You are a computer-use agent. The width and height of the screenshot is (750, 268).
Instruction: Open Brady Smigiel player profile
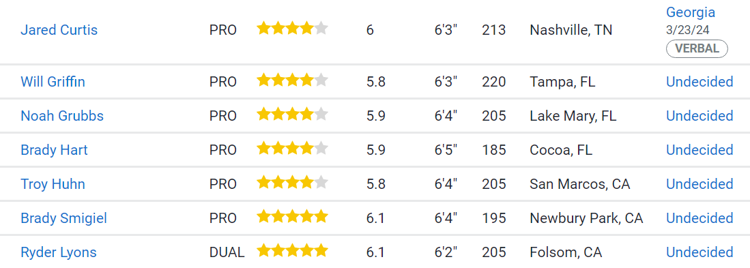(x=63, y=218)
